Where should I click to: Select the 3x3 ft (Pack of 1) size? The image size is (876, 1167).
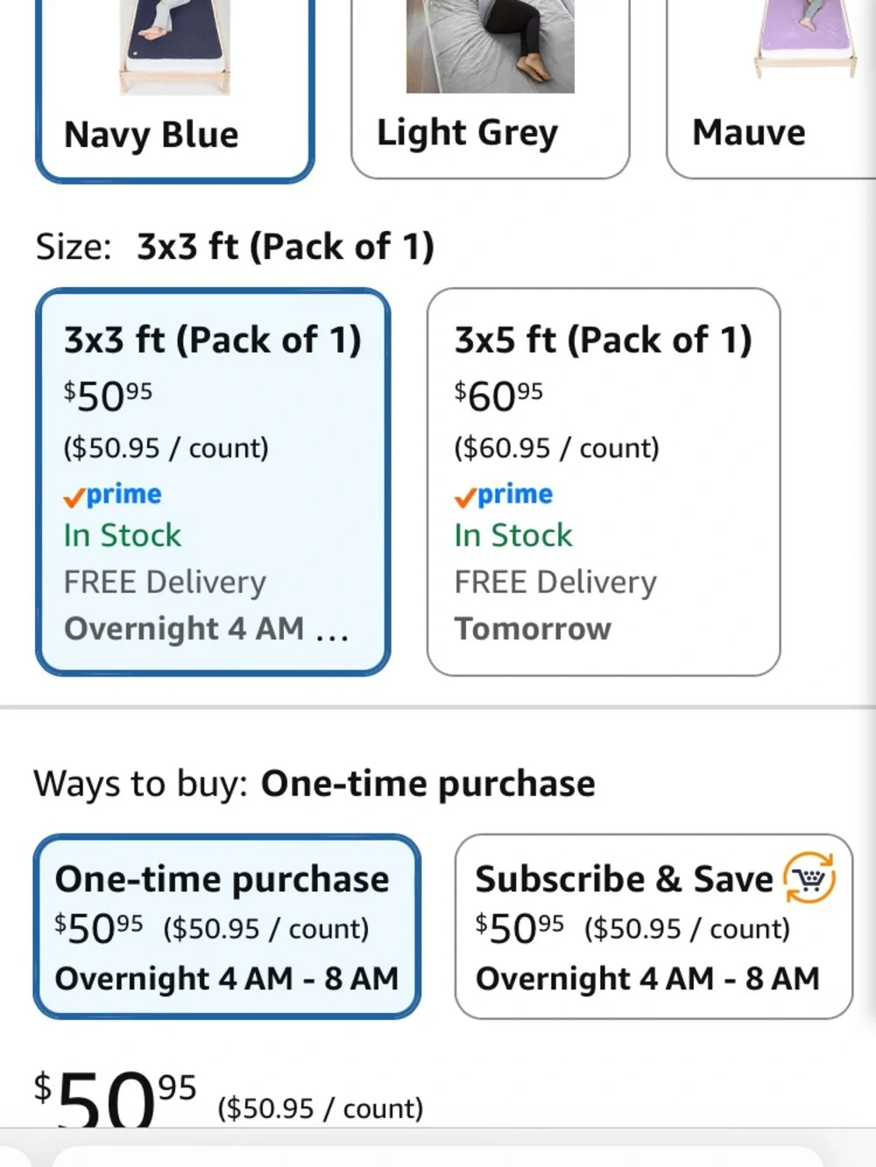[213, 482]
